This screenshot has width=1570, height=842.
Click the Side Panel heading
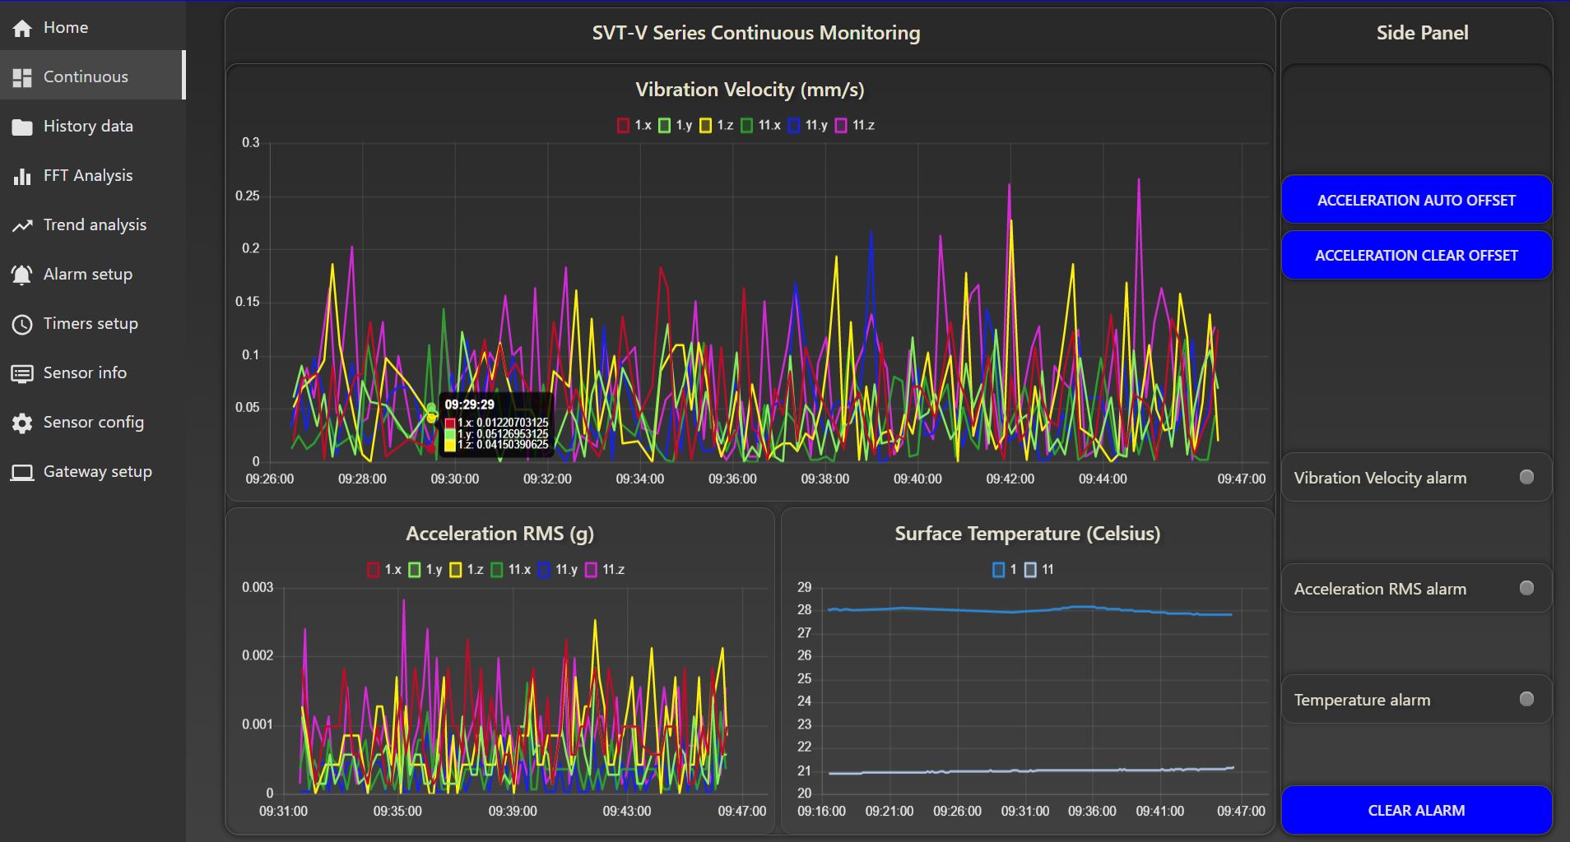[x=1422, y=33]
